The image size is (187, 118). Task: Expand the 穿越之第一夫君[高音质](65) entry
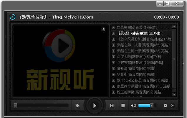[113, 45]
